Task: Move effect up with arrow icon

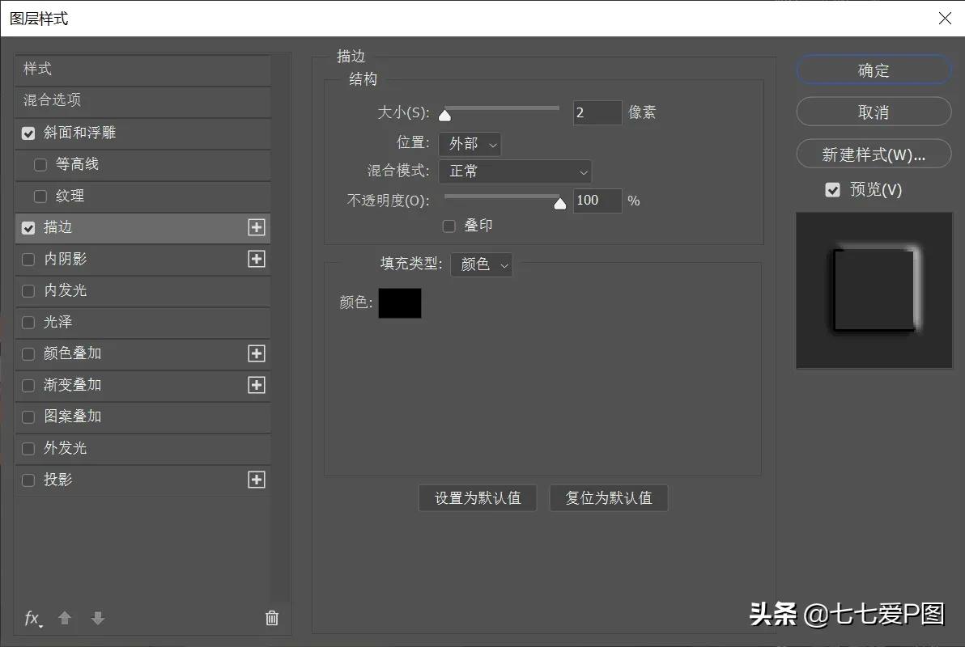Action: click(65, 617)
